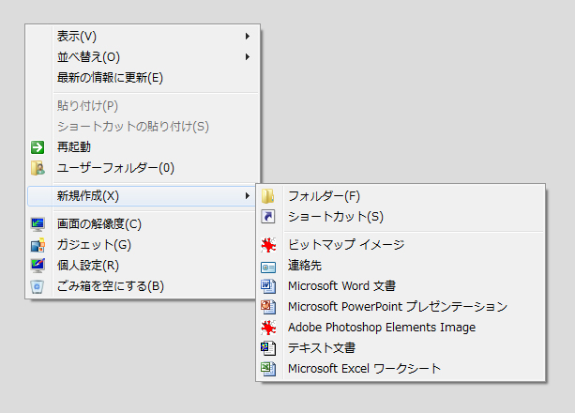Click the gadget icon beside ガジェット

tap(38, 245)
